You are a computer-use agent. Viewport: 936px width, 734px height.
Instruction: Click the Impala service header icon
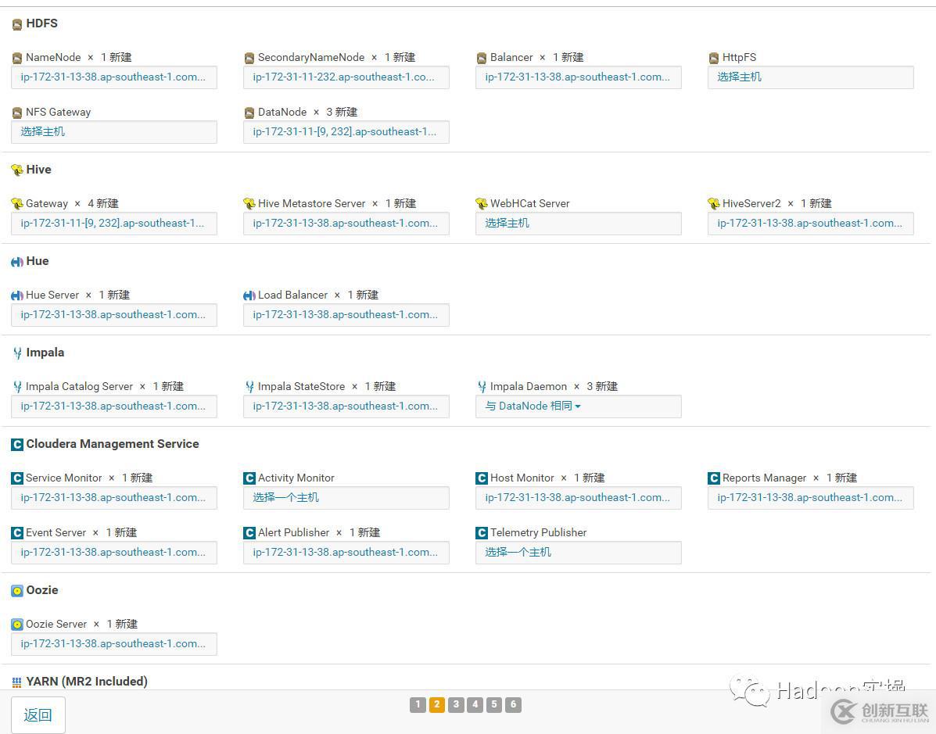coord(17,353)
